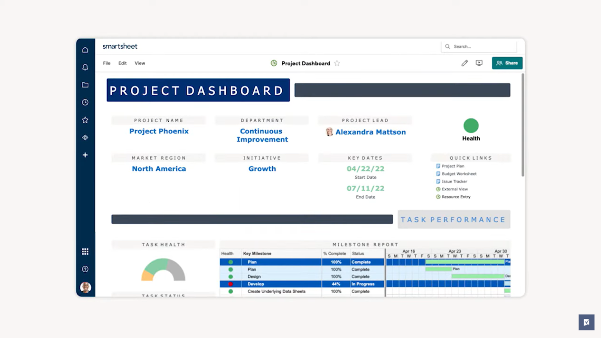The width and height of the screenshot is (601, 338).
Task: View recent items using the clock icon
Action: 85,102
